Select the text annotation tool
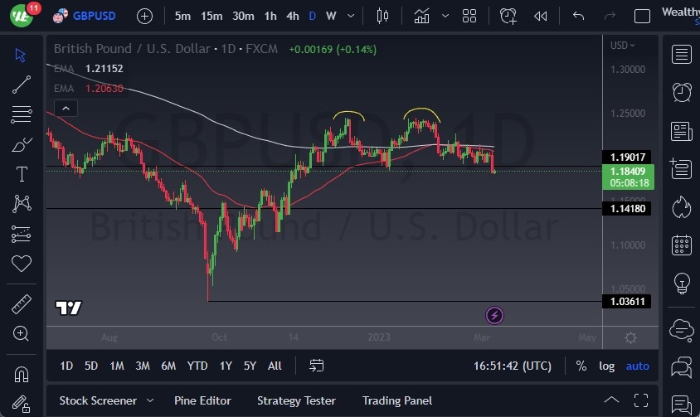 tap(22, 174)
